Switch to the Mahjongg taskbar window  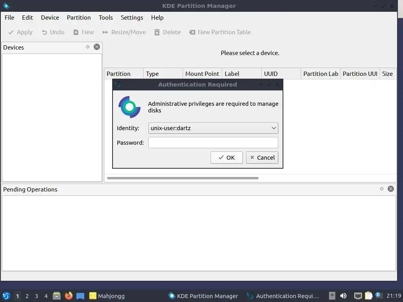point(107,296)
